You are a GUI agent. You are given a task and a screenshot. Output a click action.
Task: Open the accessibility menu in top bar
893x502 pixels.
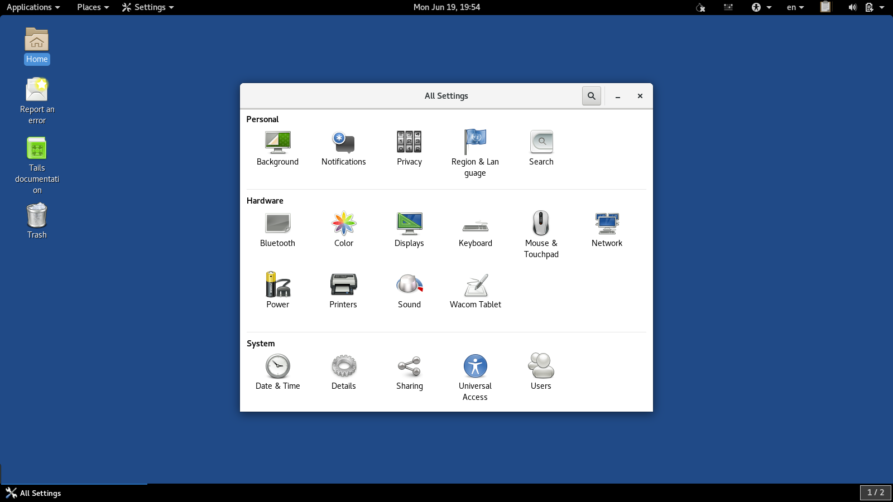pyautogui.click(x=761, y=7)
